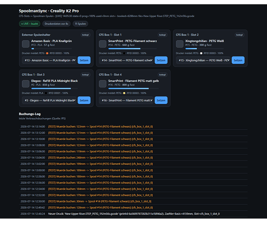267x228 pixels.
Task: Open spool dropdown in CFS Box 1 Slot 1
Action: click(x=126, y=60)
